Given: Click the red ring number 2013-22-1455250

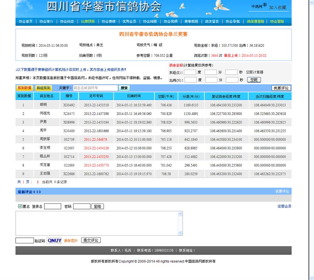Looking at the screenshot, I should pos(96,156).
